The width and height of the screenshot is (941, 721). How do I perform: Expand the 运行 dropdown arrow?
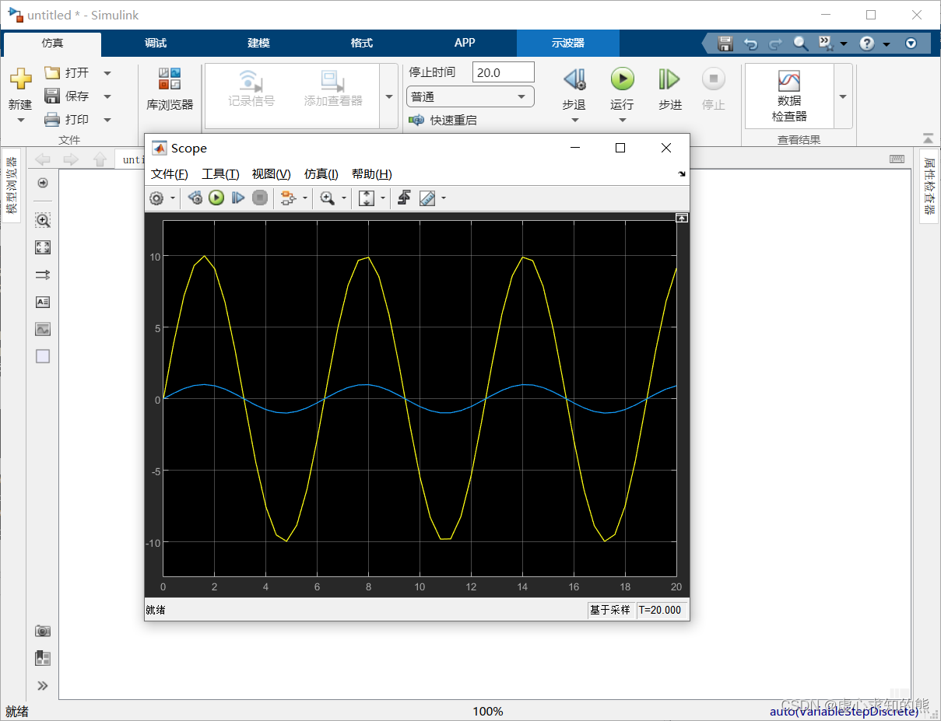[622, 121]
